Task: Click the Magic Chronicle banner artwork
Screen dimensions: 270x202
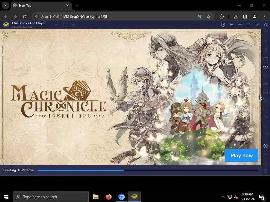Action: pos(131,97)
